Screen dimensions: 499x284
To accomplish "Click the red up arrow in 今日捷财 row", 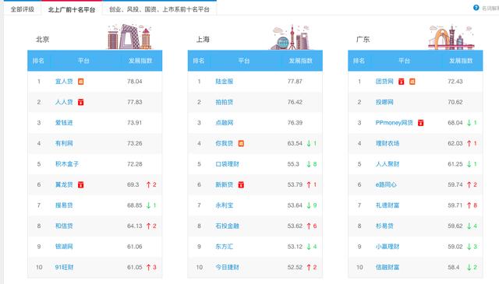I will [309, 267].
